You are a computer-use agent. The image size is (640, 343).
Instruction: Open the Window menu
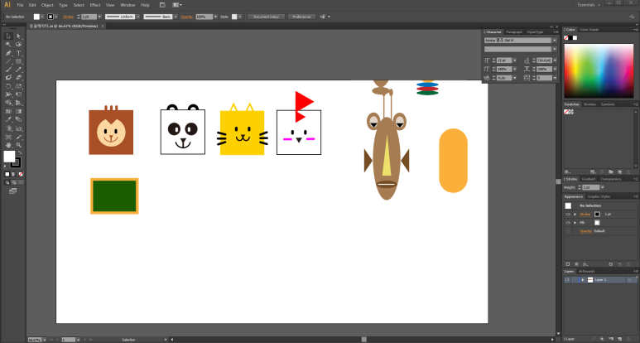coord(128,5)
